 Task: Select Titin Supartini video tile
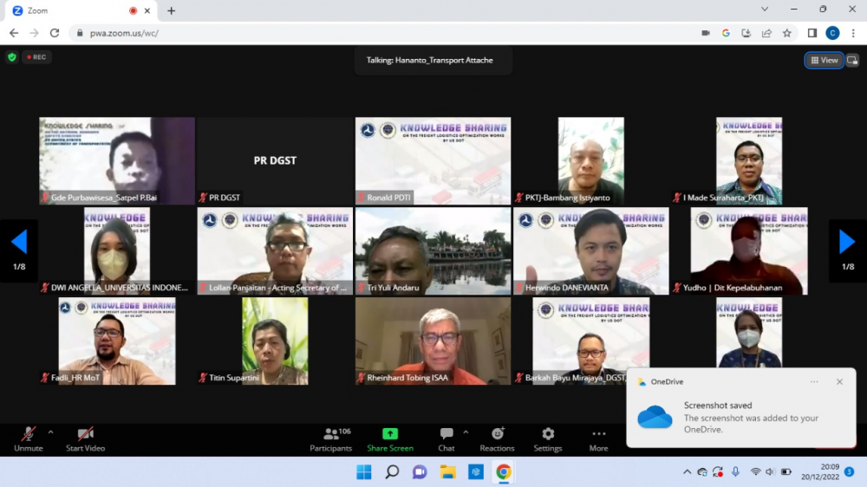click(x=275, y=341)
